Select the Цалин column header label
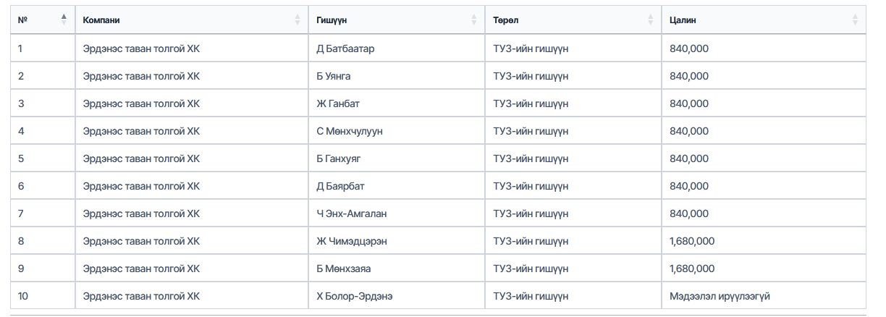886x317 pixels. pyautogui.click(x=683, y=20)
